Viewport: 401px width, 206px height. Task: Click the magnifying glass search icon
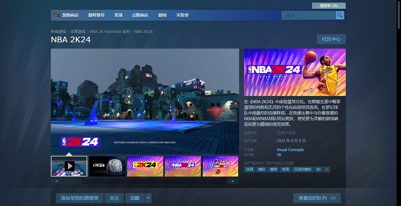point(340,15)
